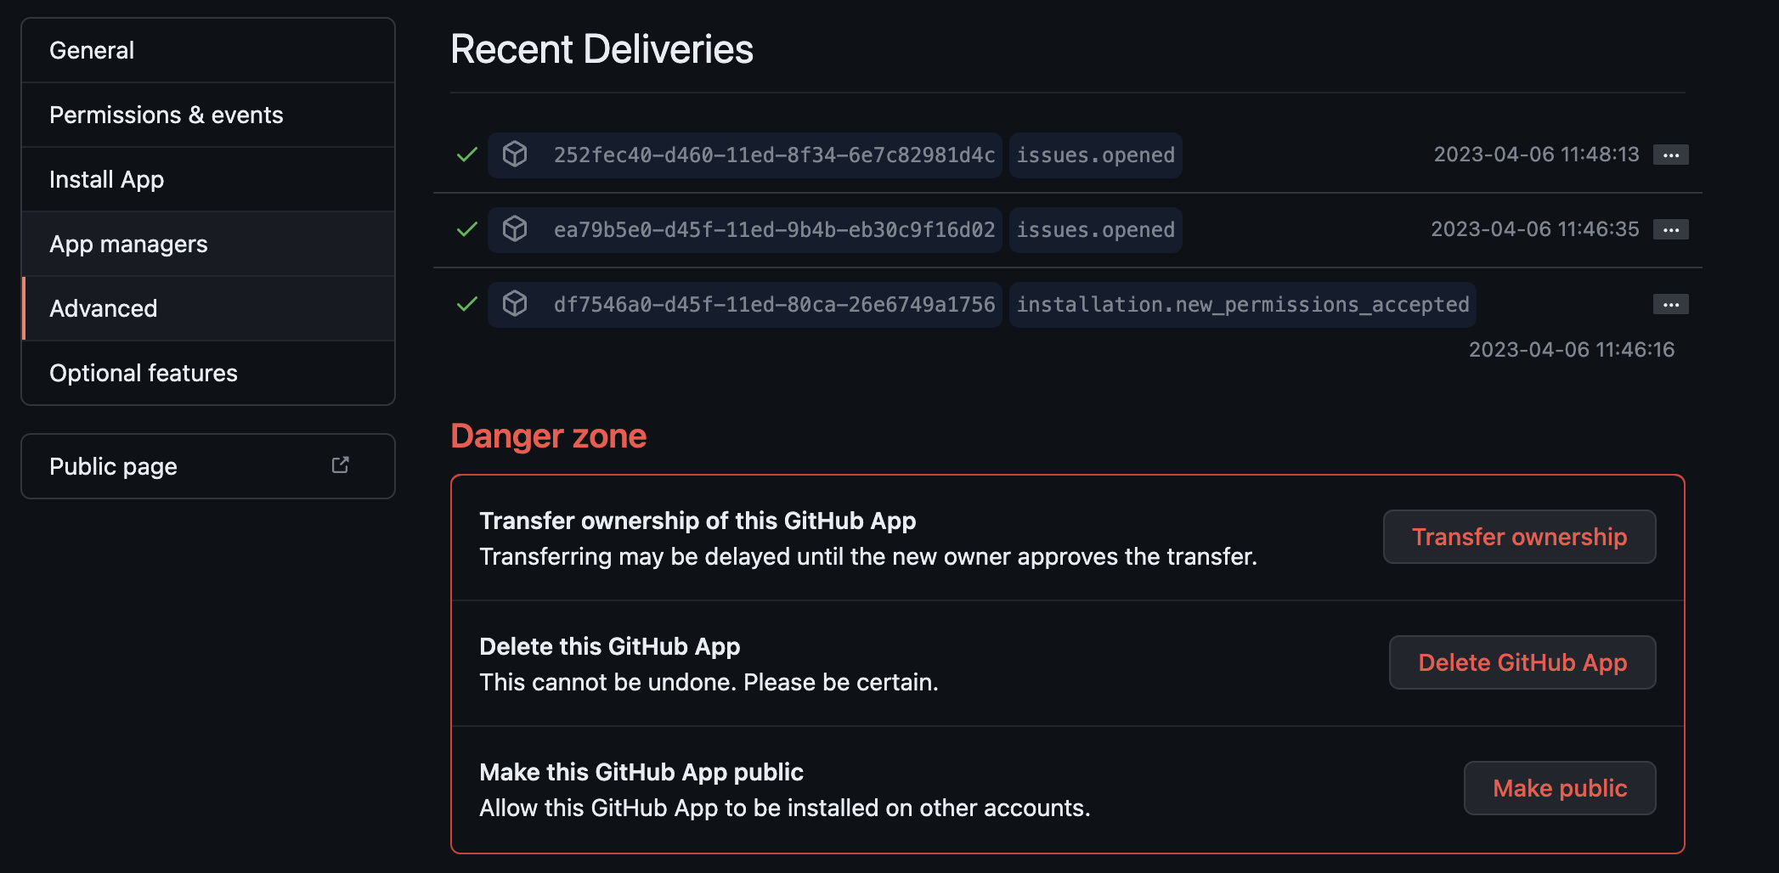Open delivery ID 252fec40-d460-11ed-8f34-6e7c82981d4c

pos(774,155)
